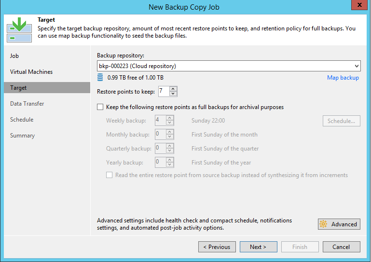Decrease Weekly backup count
Viewport: 371px width, 262px height.
pos(170,123)
